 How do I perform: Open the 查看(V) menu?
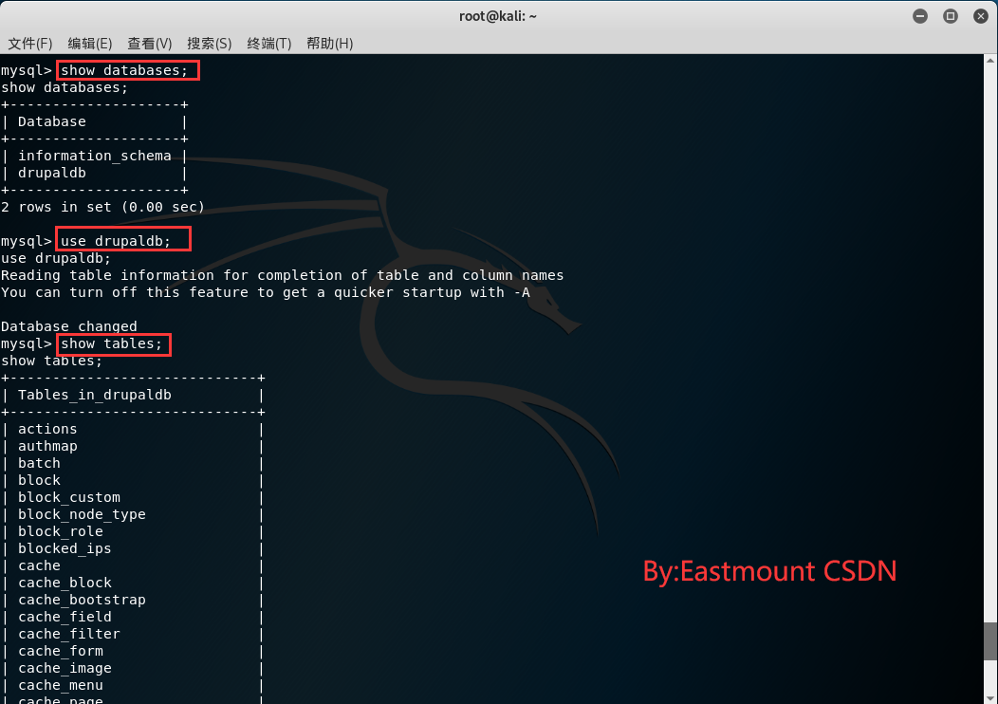[150, 44]
